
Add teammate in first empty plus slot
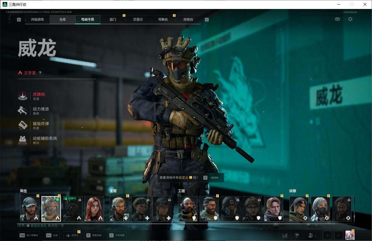click(327, 235)
